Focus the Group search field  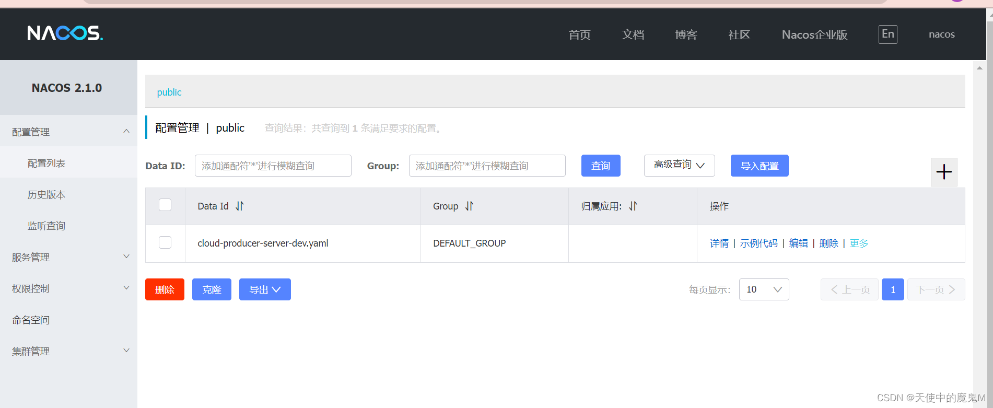pyautogui.click(x=487, y=166)
